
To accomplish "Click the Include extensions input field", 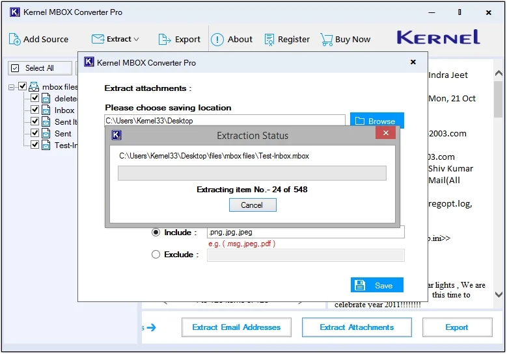I will click(305, 232).
